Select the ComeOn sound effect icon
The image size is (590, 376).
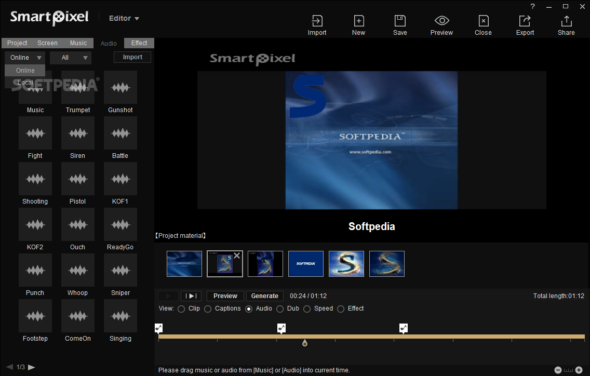pyautogui.click(x=78, y=316)
